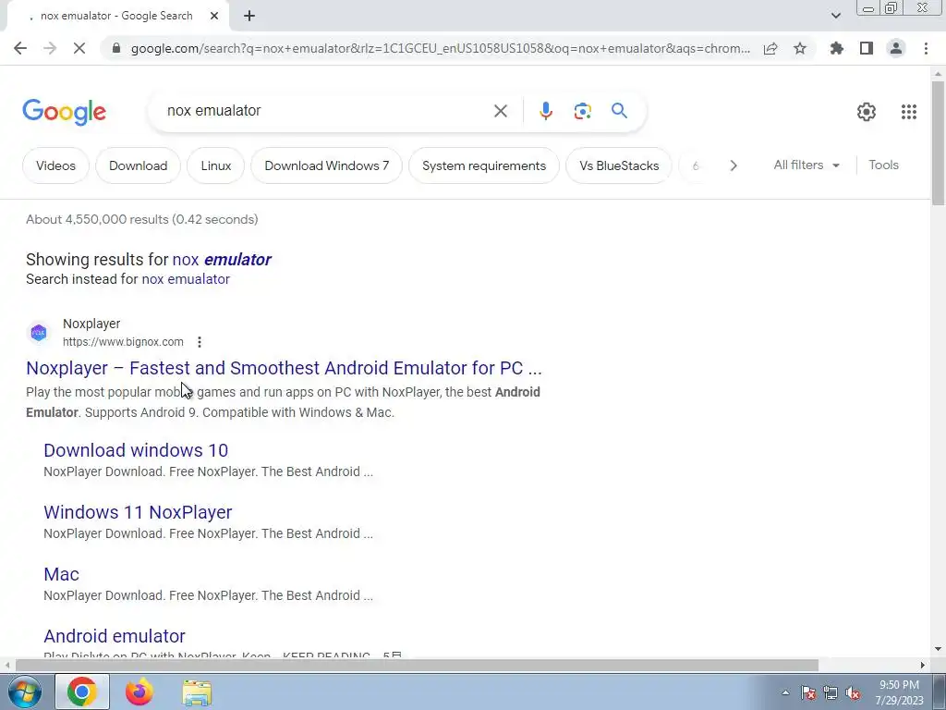Select the Videos filter chip
This screenshot has height=710, width=946.
pyautogui.click(x=55, y=165)
